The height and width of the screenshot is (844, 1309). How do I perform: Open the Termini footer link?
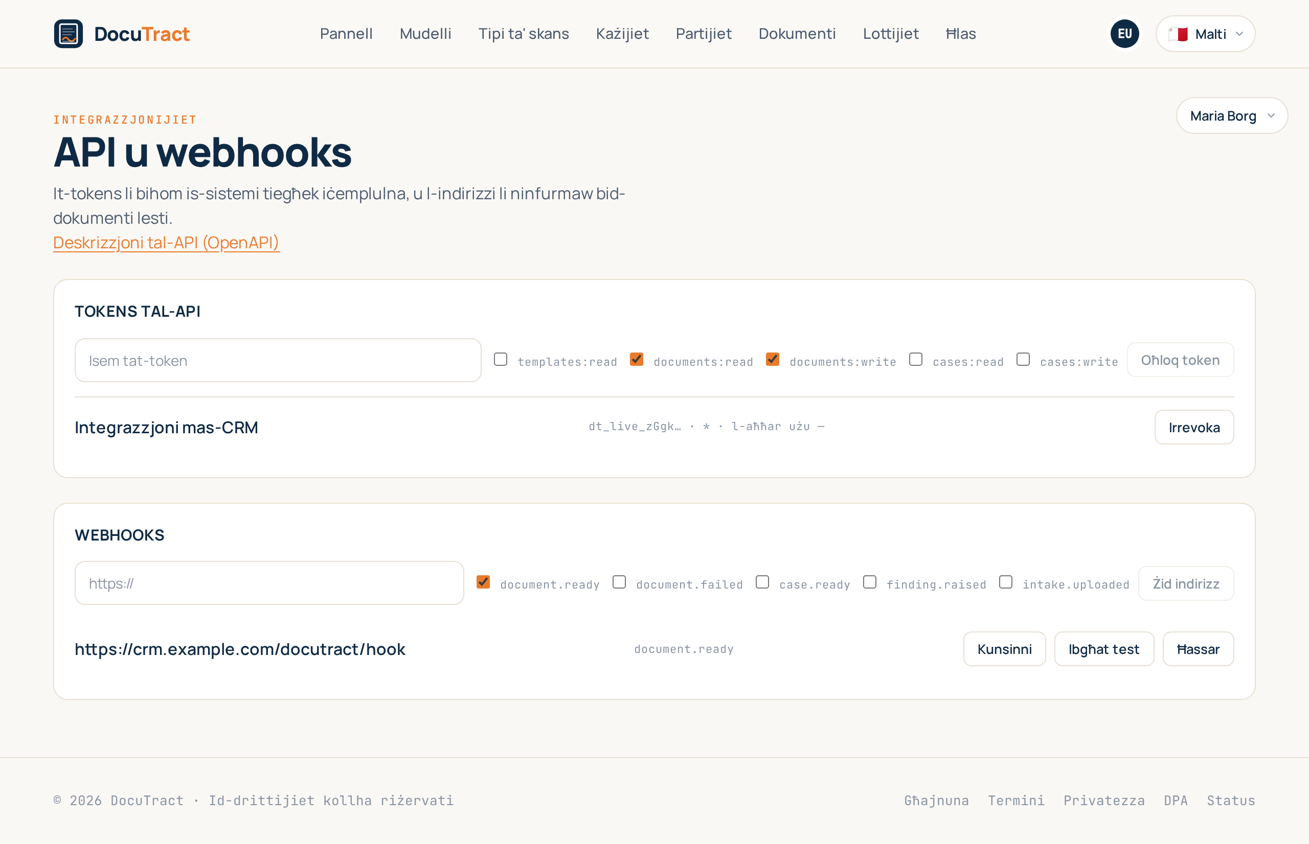(x=1016, y=801)
